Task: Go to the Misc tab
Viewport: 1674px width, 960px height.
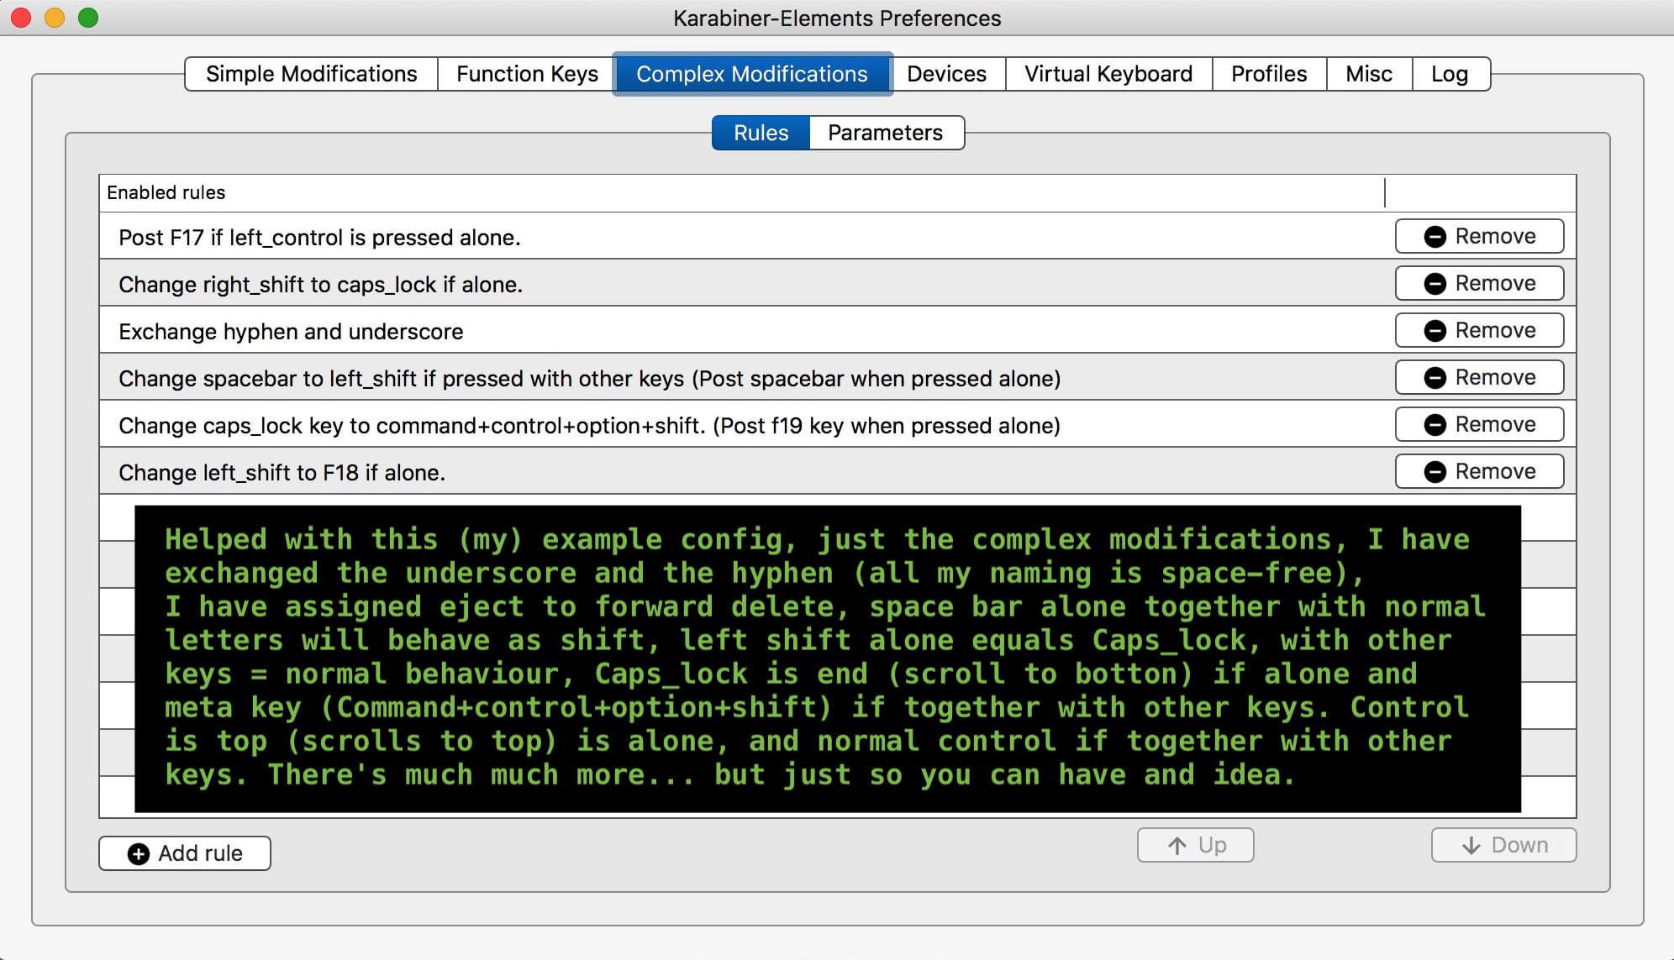Action: [1369, 74]
